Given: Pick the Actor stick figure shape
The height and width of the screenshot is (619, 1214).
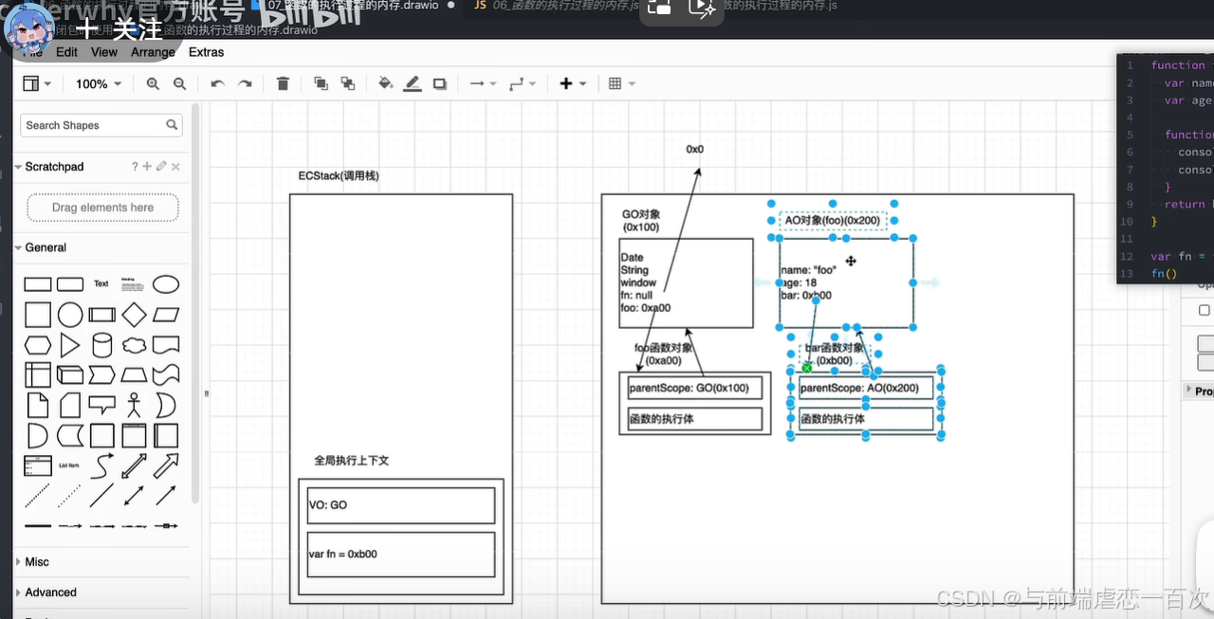Looking at the screenshot, I should pyautogui.click(x=134, y=406).
